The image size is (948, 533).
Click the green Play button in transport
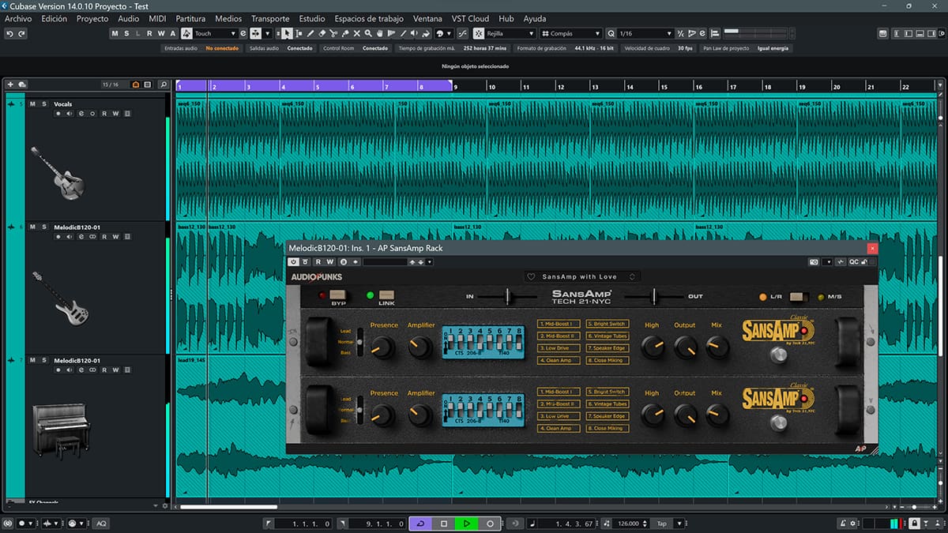pos(467,523)
